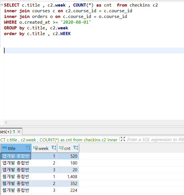The height and width of the screenshot is (195, 184).
Task: Open the week column filter/sort icon
Action: 54,148
